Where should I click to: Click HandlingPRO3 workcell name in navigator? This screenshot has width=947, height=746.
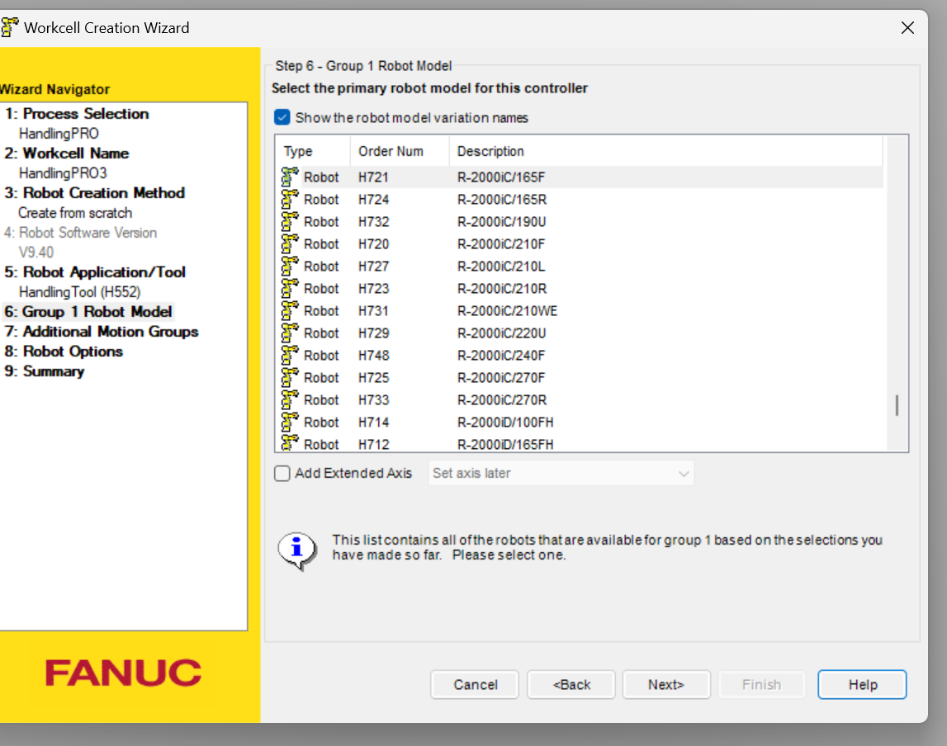point(63,174)
